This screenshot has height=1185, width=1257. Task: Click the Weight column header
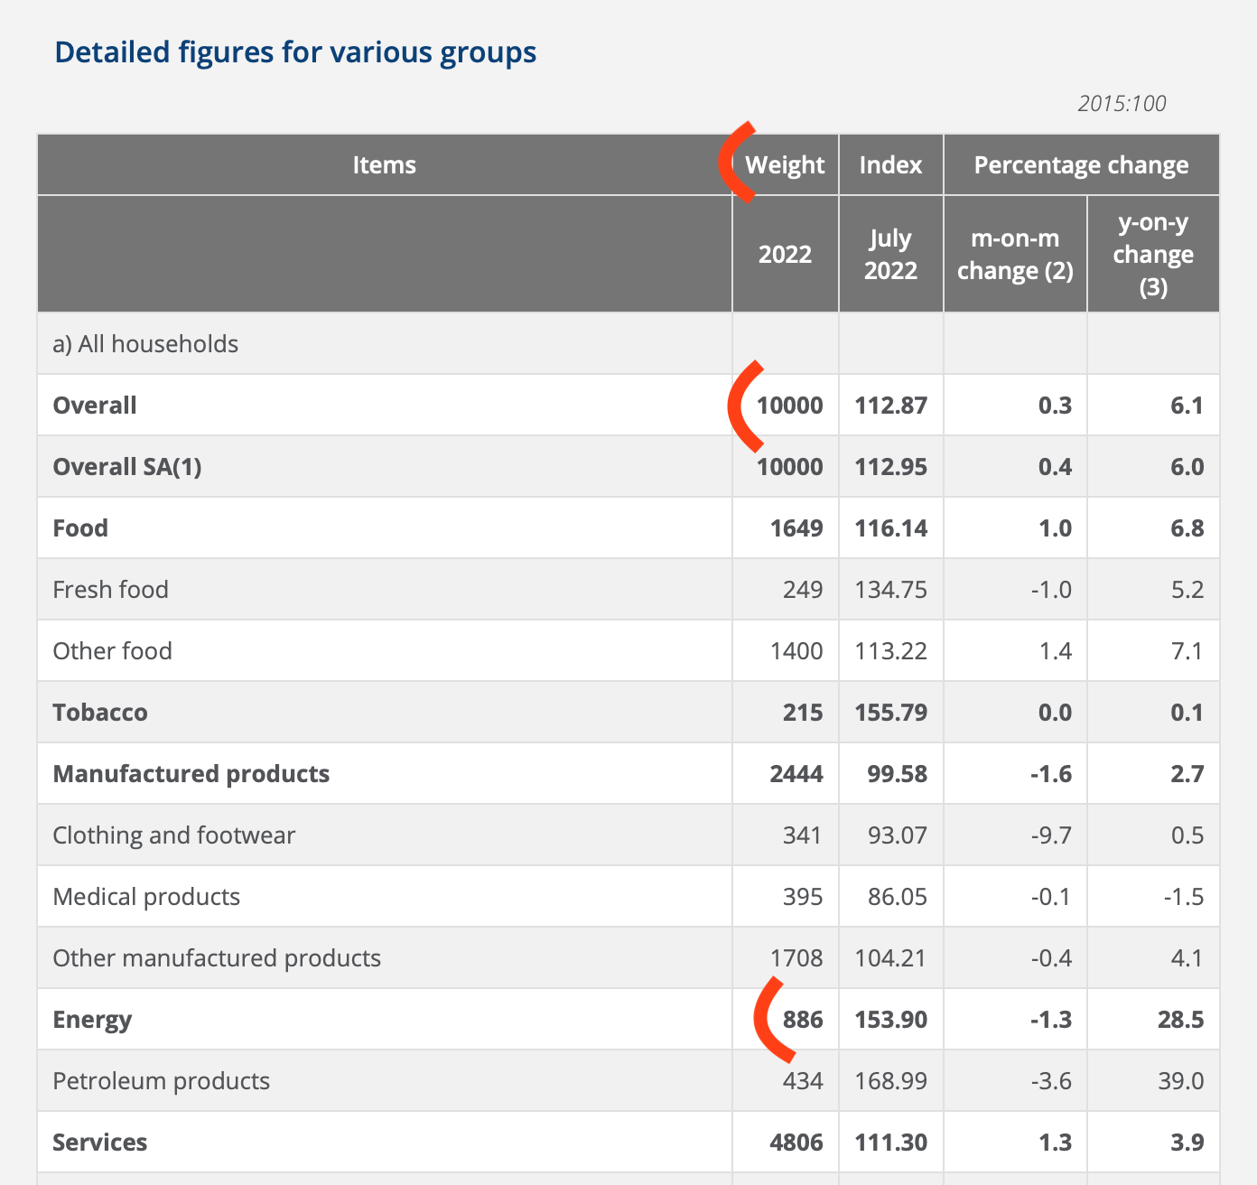785,165
